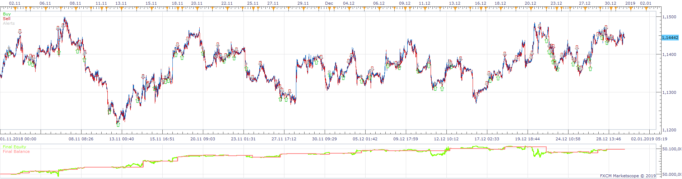The height and width of the screenshot is (179, 682).
Task: Select the Buy legend label
Action: point(7,14)
